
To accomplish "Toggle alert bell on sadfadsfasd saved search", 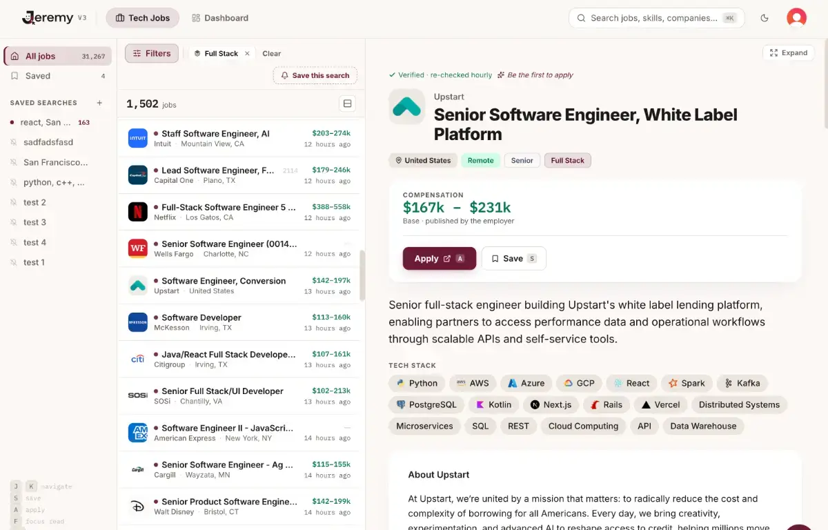I will coord(14,142).
